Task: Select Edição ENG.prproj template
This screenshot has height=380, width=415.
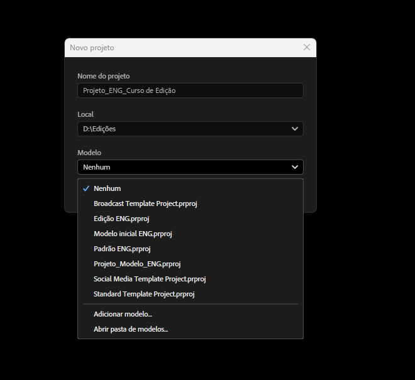Action: point(191,219)
